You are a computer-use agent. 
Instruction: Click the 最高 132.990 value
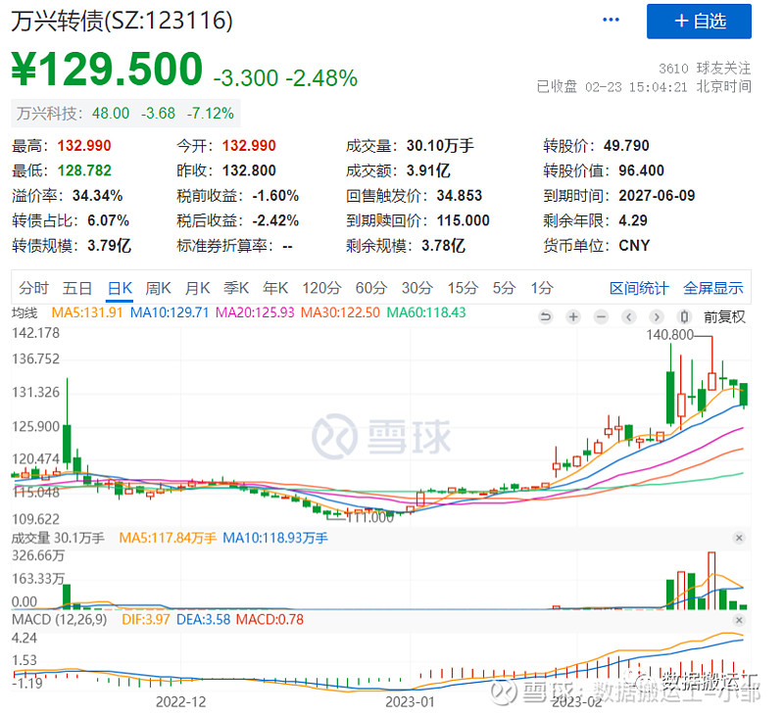tap(84, 145)
